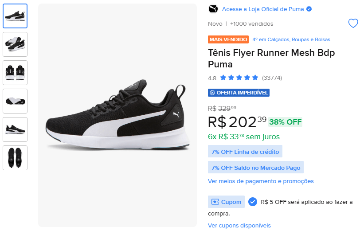The width and height of the screenshot is (360, 231).
Task: Select the first shoe side-view thumbnail
Action: 15,16
